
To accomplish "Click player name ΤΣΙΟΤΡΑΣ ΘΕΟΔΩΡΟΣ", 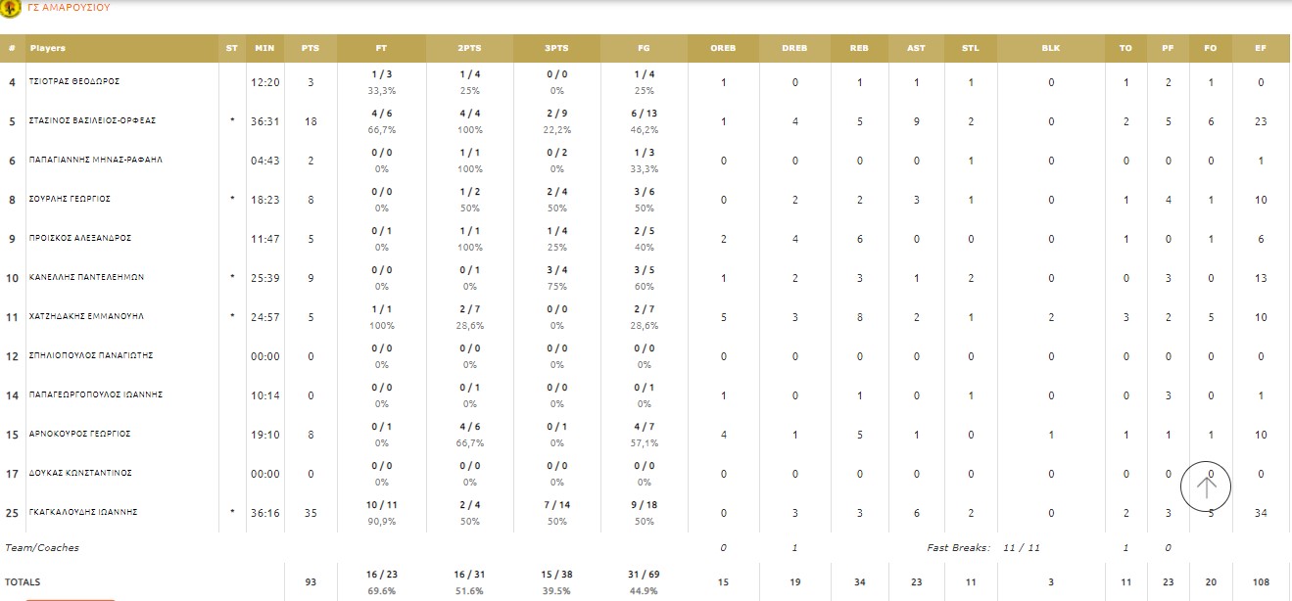I will (x=74, y=81).
